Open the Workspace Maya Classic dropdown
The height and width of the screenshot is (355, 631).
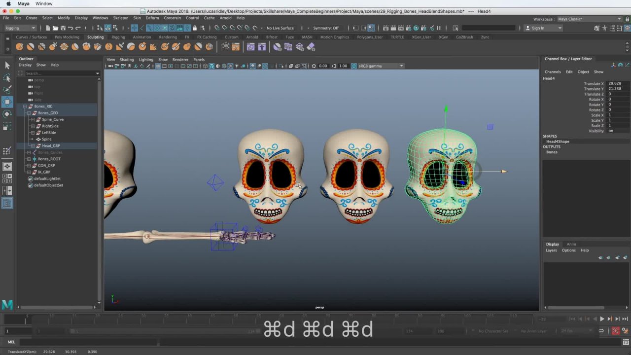589,19
